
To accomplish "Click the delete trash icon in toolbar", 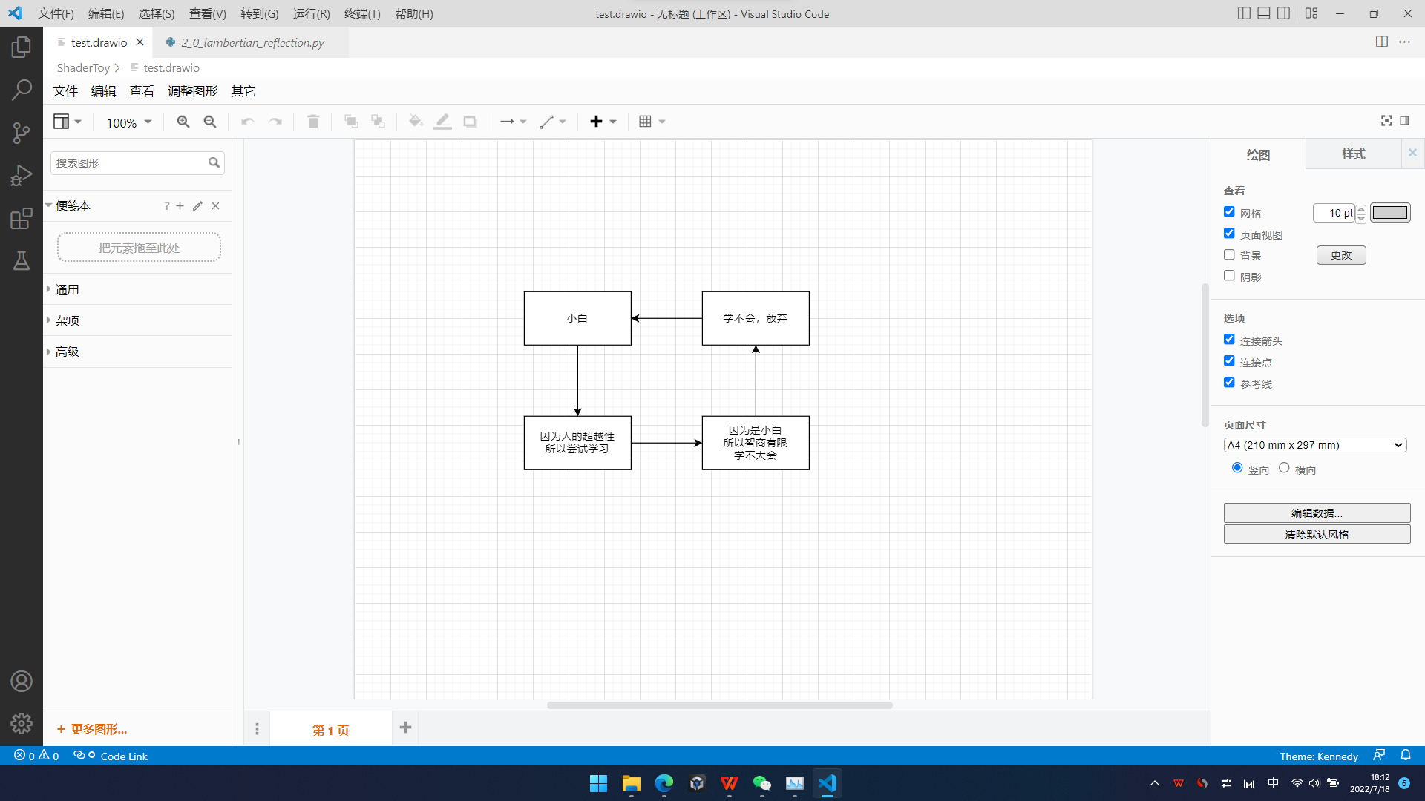I will 312,122.
